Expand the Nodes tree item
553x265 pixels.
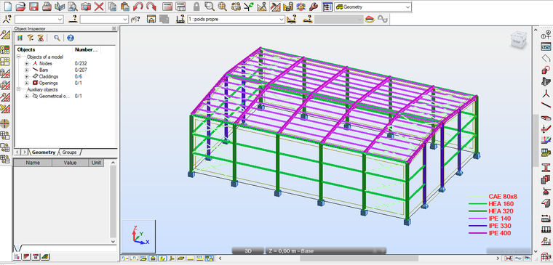pyautogui.click(x=27, y=63)
